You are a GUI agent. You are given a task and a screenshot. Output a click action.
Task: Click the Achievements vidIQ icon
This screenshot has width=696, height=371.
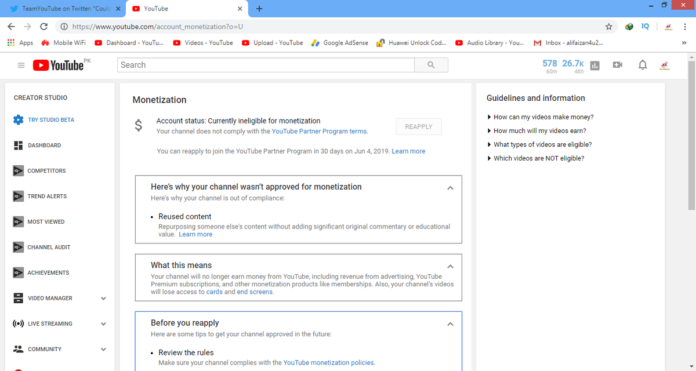click(x=18, y=273)
